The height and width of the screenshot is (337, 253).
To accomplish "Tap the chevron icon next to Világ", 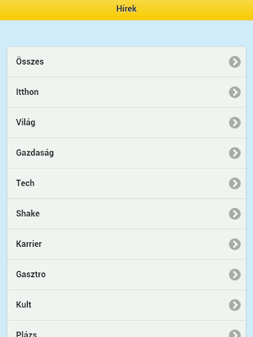I will tap(235, 122).
